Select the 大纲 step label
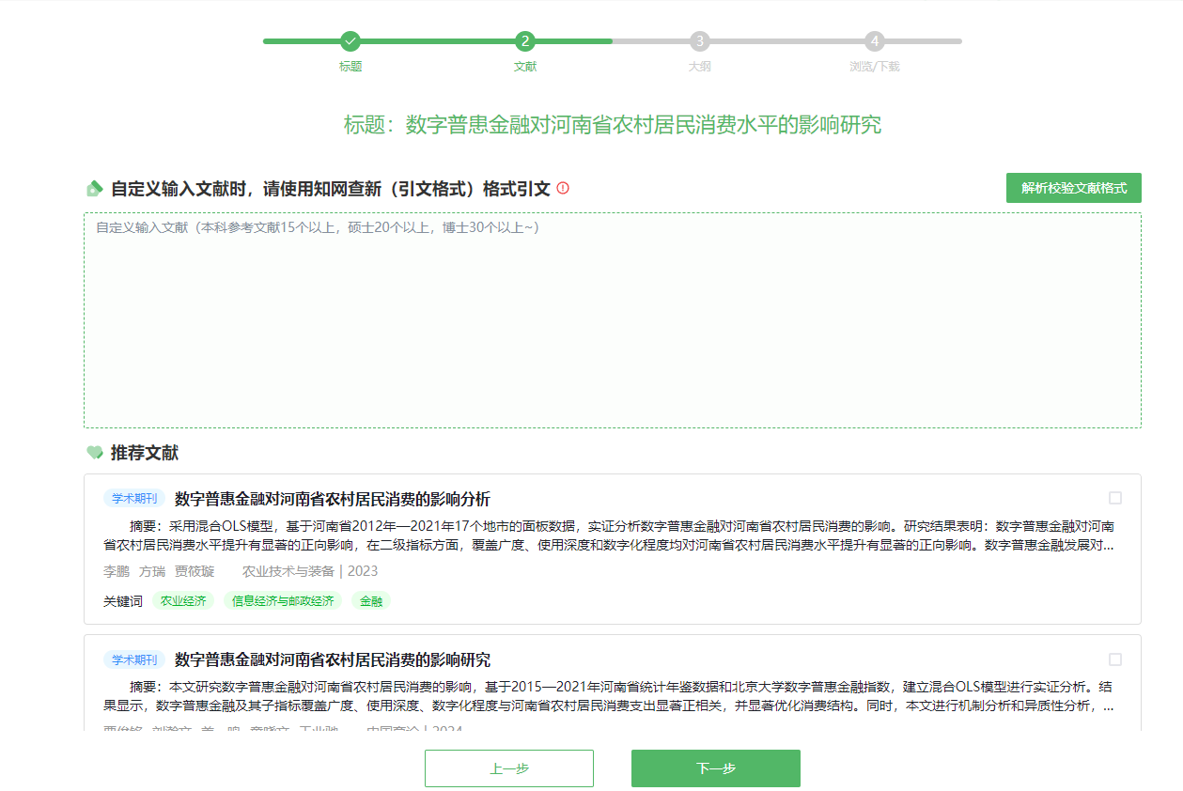Screen dimensions: 1183x791 (699, 68)
